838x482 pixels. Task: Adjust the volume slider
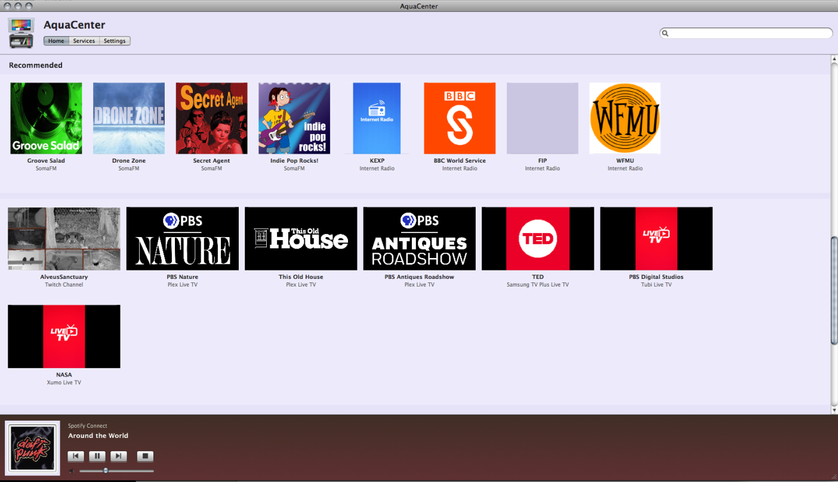click(116, 471)
